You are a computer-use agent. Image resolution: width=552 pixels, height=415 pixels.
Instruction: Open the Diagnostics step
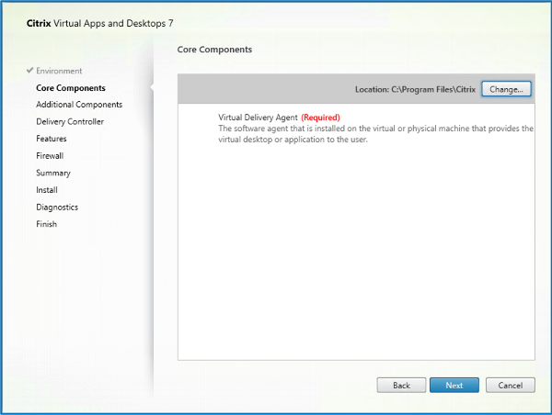point(57,207)
